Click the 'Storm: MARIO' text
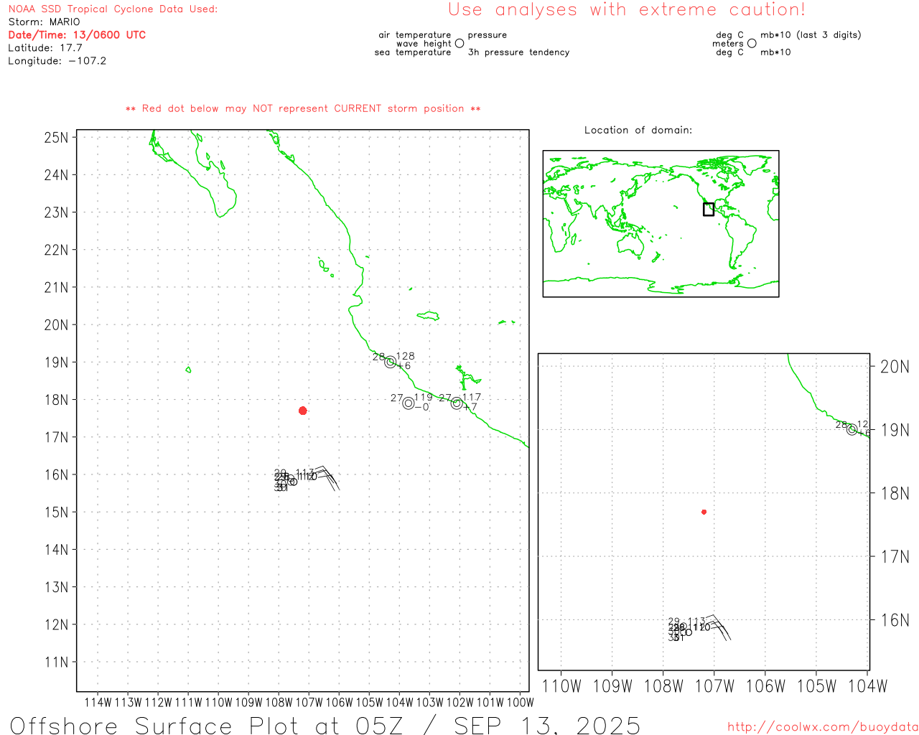919x735 pixels. point(45,22)
